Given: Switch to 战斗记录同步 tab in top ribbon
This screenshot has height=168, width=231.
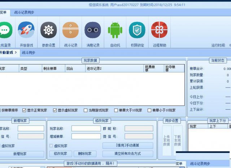Looking at the screenshot, I should pyautogui.click(x=24, y=12).
